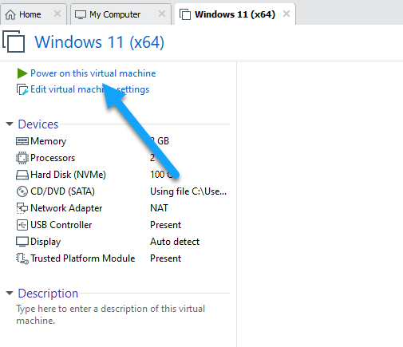Select the Display device label
The width and height of the screenshot is (403, 347).
(45, 242)
